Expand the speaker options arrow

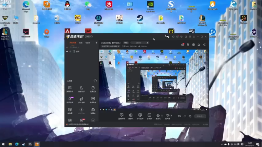(171, 116)
